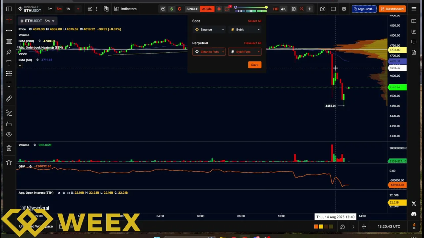Select the 1m timeframe
This screenshot has height=238, width=424.
tap(50, 9)
